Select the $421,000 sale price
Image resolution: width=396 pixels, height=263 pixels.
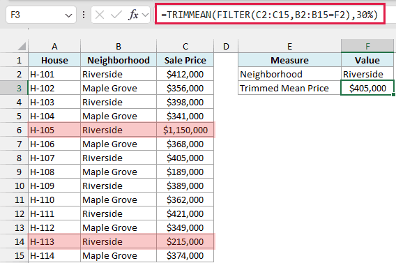[x=185, y=213]
